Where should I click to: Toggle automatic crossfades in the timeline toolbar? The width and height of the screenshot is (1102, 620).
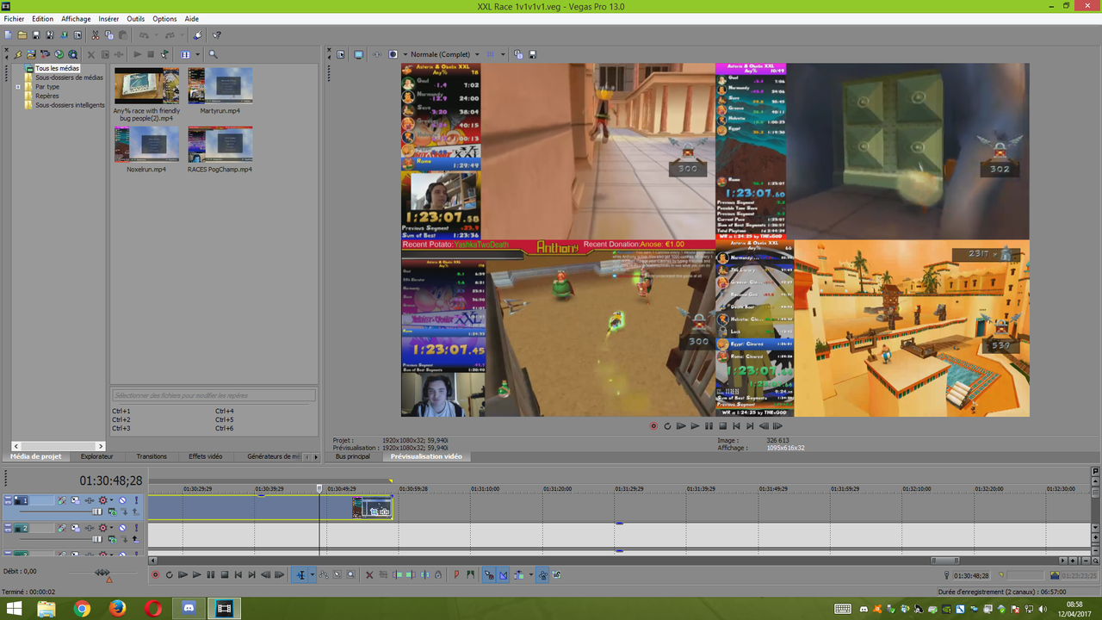pos(504,575)
